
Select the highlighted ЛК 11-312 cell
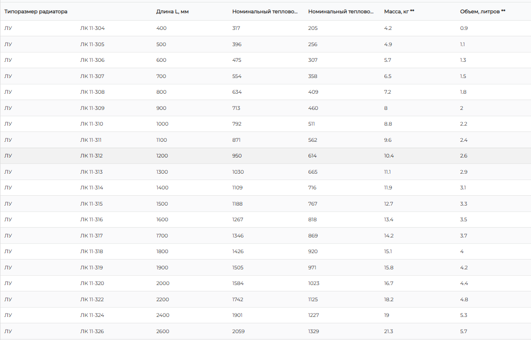click(92, 156)
